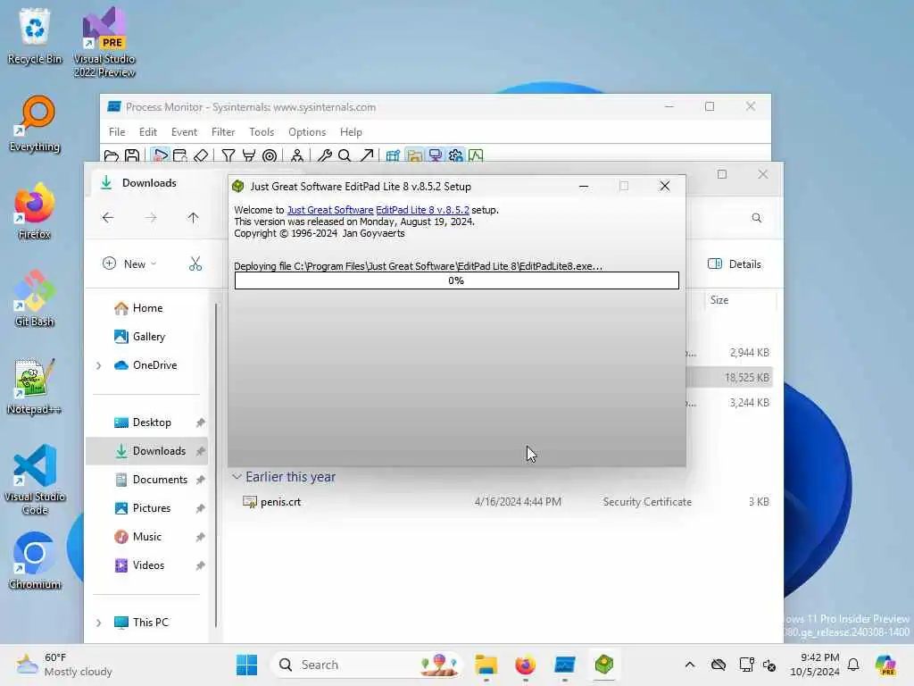Open Videos in the navigation pane

pos(148,565)
